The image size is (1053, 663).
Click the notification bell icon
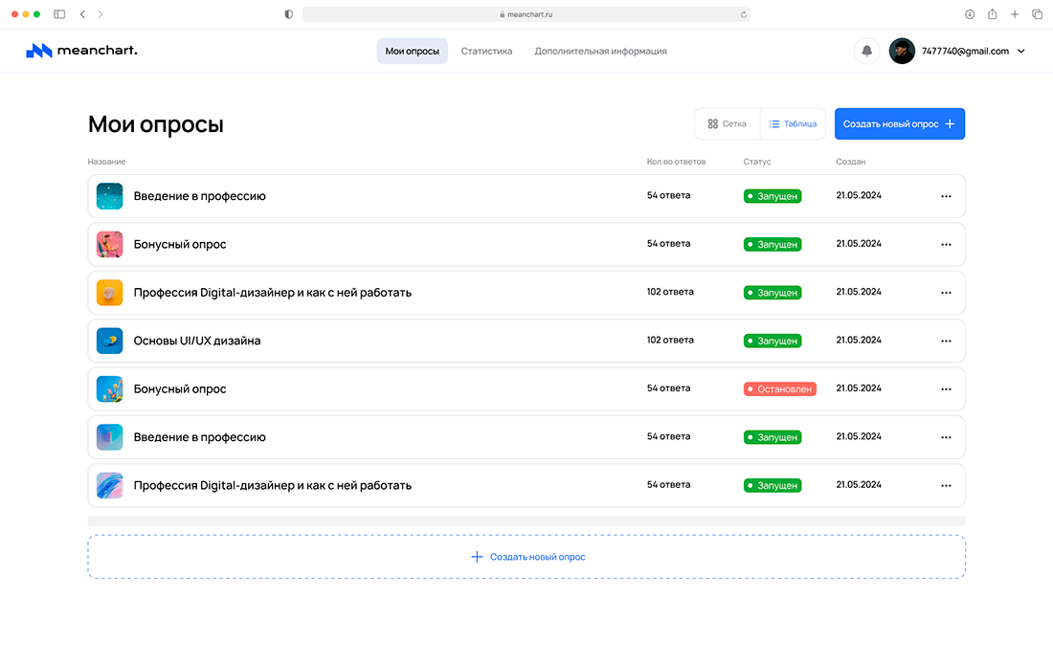[x=866, y=52]
